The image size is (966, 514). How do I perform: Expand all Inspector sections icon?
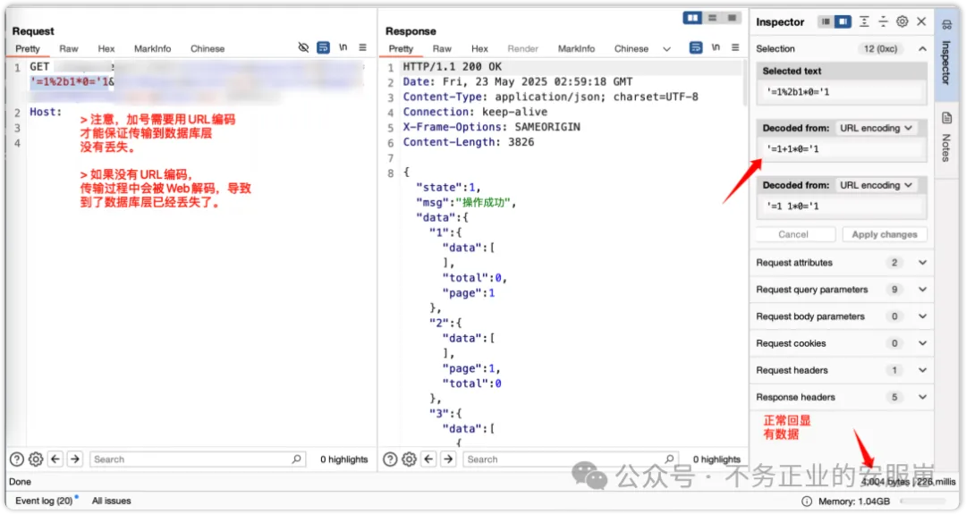[x=864, y=21]
